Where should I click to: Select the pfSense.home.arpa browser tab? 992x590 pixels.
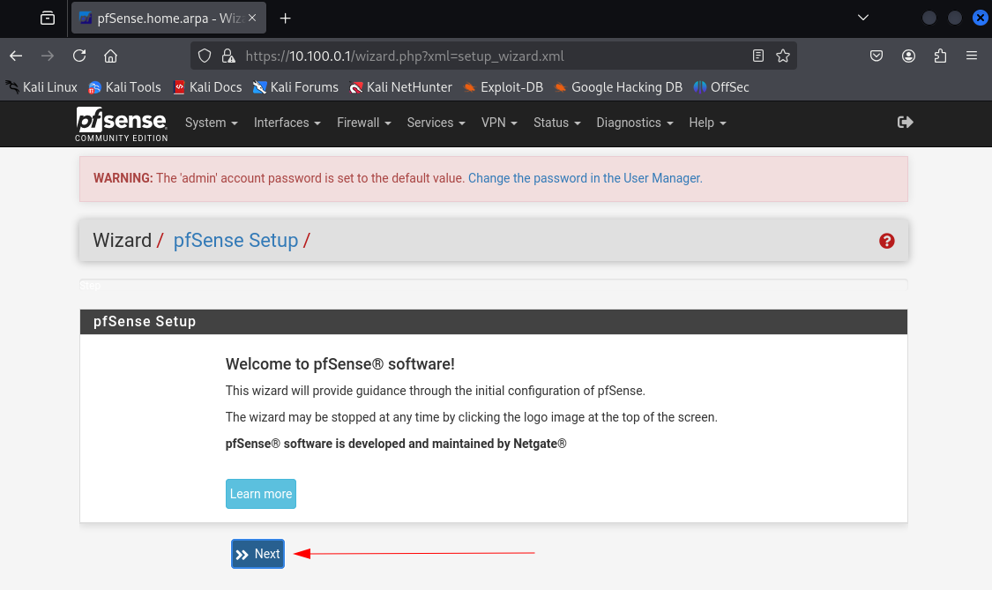point(168,19)
